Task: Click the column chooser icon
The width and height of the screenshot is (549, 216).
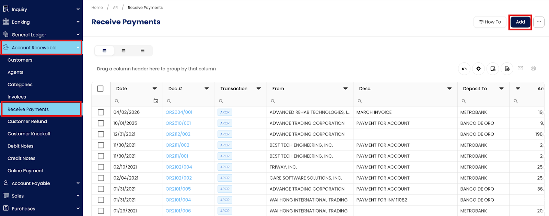Action: 493,69
